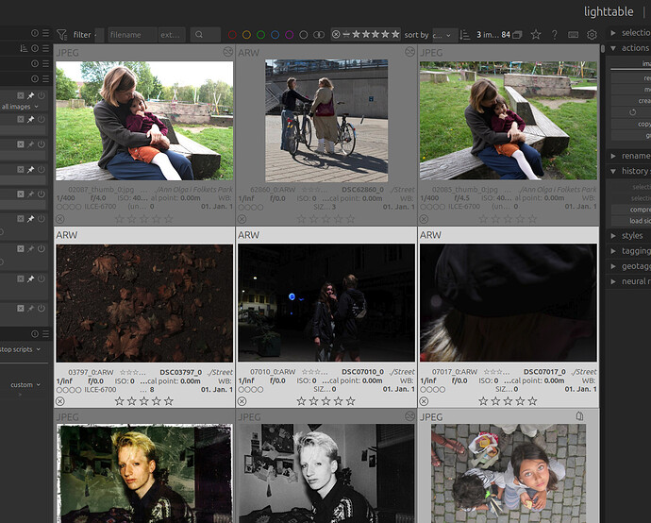Toggle the AND/OR color label operator
651x523 pixels.
pos(319,35)
